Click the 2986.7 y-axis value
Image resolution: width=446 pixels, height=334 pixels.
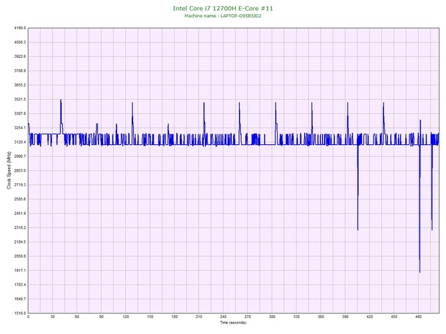point(20,156)
